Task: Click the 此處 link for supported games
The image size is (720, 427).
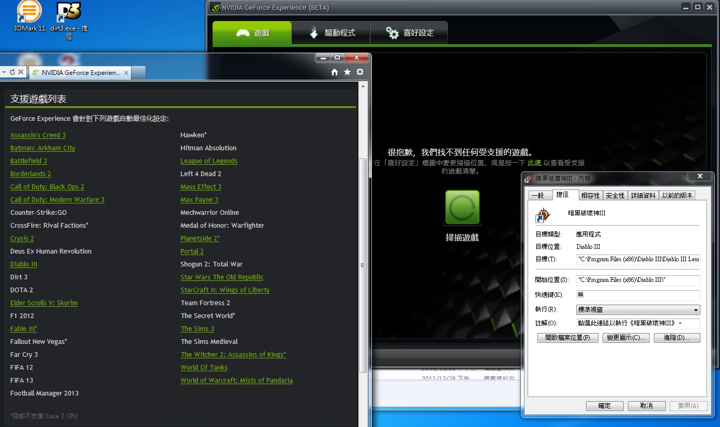Action: (534, 163)
